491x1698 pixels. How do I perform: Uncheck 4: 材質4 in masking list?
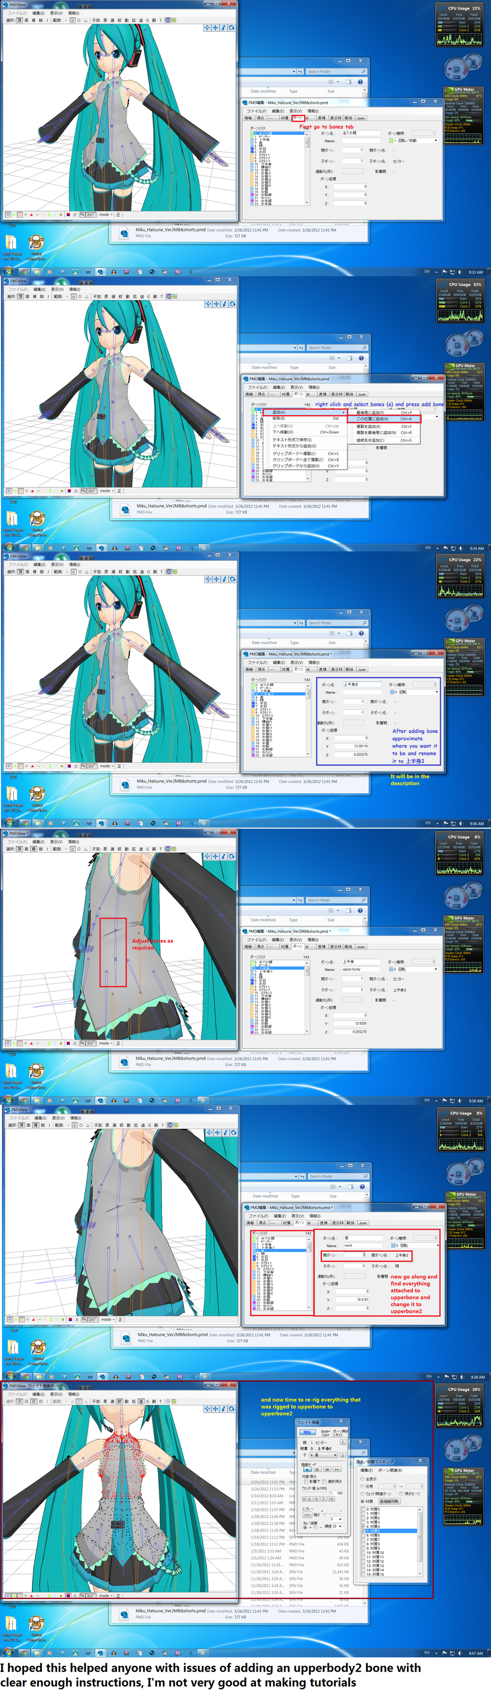coord(363,1527)
